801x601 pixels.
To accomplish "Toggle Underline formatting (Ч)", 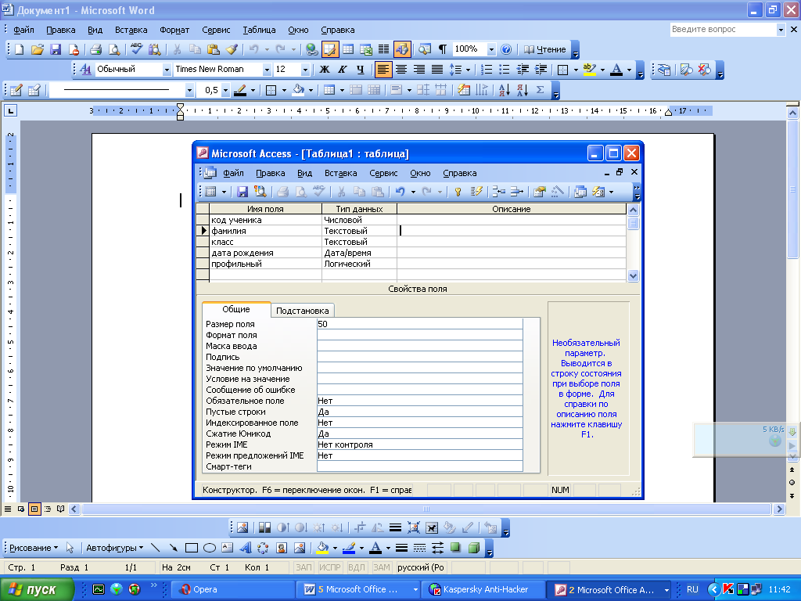I will pyautogui.click(x=360, y=70).
